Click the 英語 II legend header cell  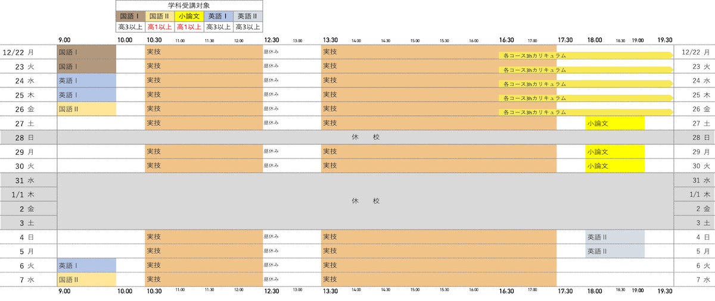pos(248,16)
